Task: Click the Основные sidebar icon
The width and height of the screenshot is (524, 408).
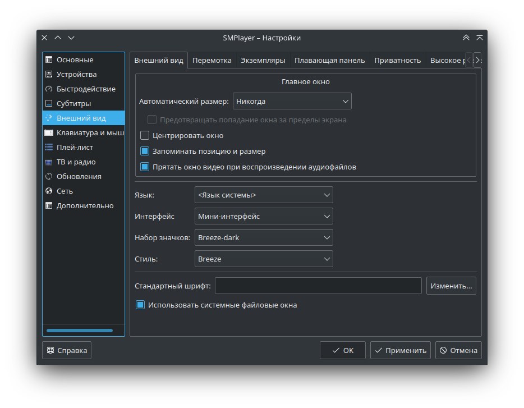Action: click(49, 60)
